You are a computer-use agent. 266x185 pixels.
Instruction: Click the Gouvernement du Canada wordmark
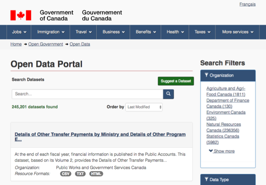coord(102,16)
